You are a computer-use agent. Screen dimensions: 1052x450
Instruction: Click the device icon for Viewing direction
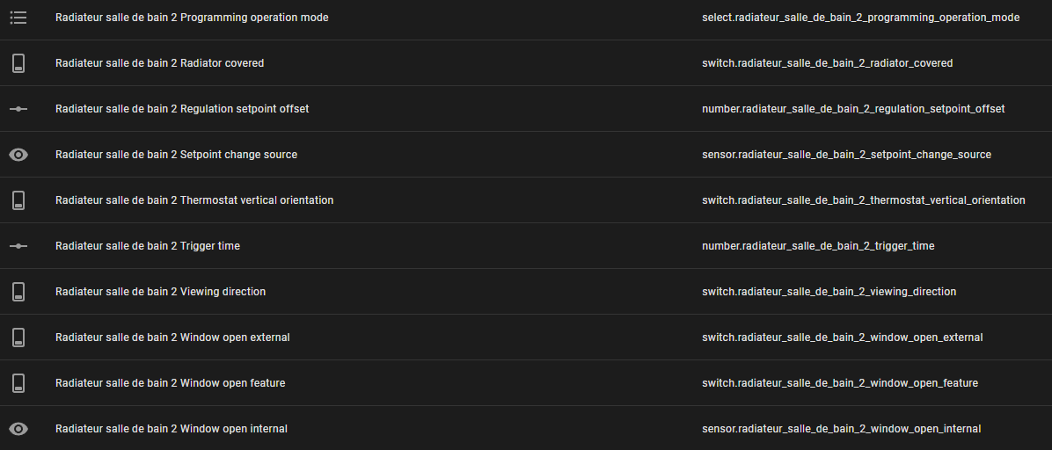pyautogui.click(x=18, y=292)
